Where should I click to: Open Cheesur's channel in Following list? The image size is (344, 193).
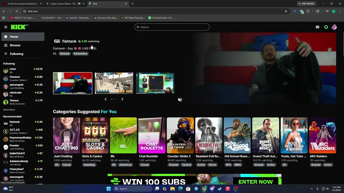(x=23, y=78)
